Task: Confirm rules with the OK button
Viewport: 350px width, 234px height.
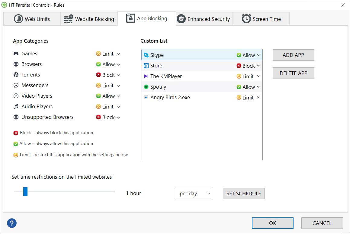Action: [273, 223]
